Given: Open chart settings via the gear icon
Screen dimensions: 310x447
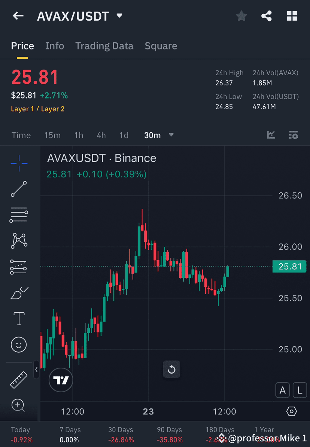Looking at the screenshot, I should pos(292,411).
